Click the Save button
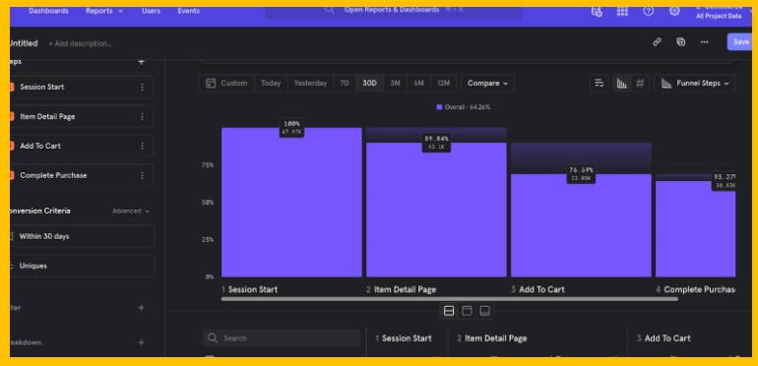The height and width of the screenshot is (366, 758). point(739,42)
